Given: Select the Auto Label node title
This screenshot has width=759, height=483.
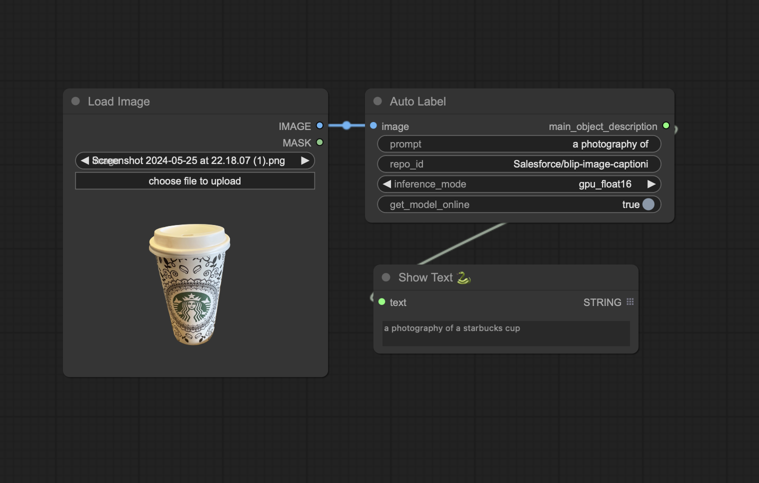Looking at the screenshot, I should point(418,101).
